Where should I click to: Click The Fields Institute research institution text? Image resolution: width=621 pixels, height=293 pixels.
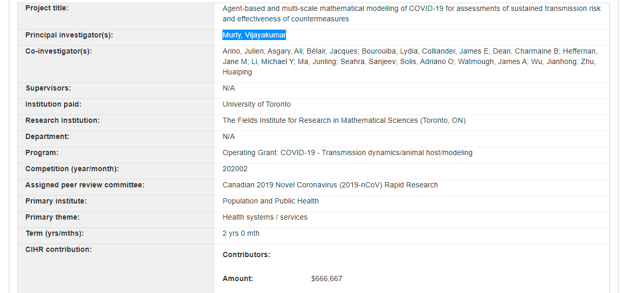coord(344,120)
